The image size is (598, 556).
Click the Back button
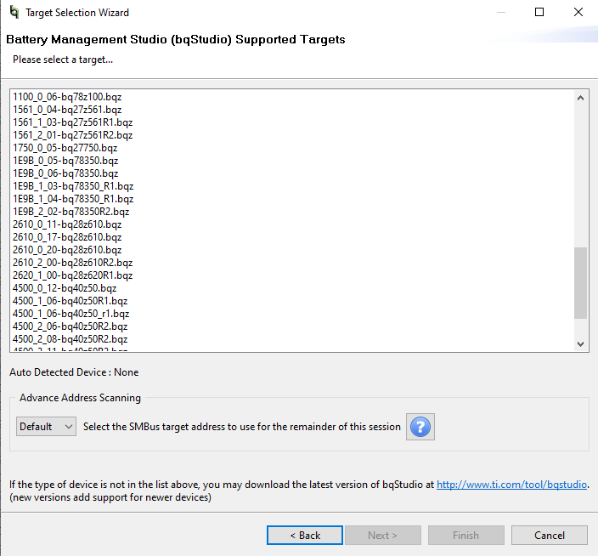(x=305, y=535)
